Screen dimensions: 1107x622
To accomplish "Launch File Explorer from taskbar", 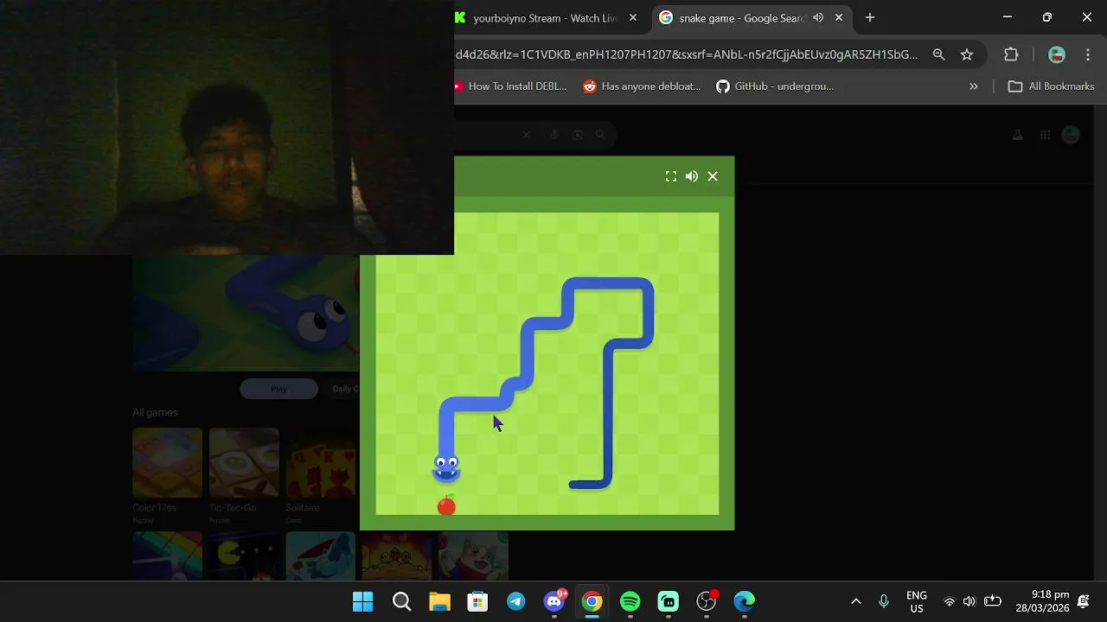I will (x=439, y=601).
